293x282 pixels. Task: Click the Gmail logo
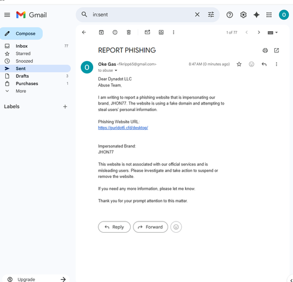click(x=32, y=15)
